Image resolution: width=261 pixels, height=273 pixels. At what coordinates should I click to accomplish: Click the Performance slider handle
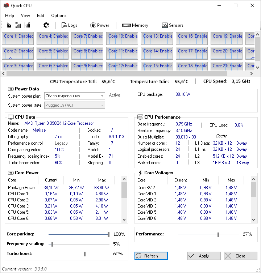click(218, 234)
